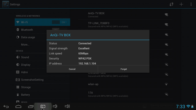
Task: Click the Battery icon in the sidebar
Action: [x=18, y=94]
